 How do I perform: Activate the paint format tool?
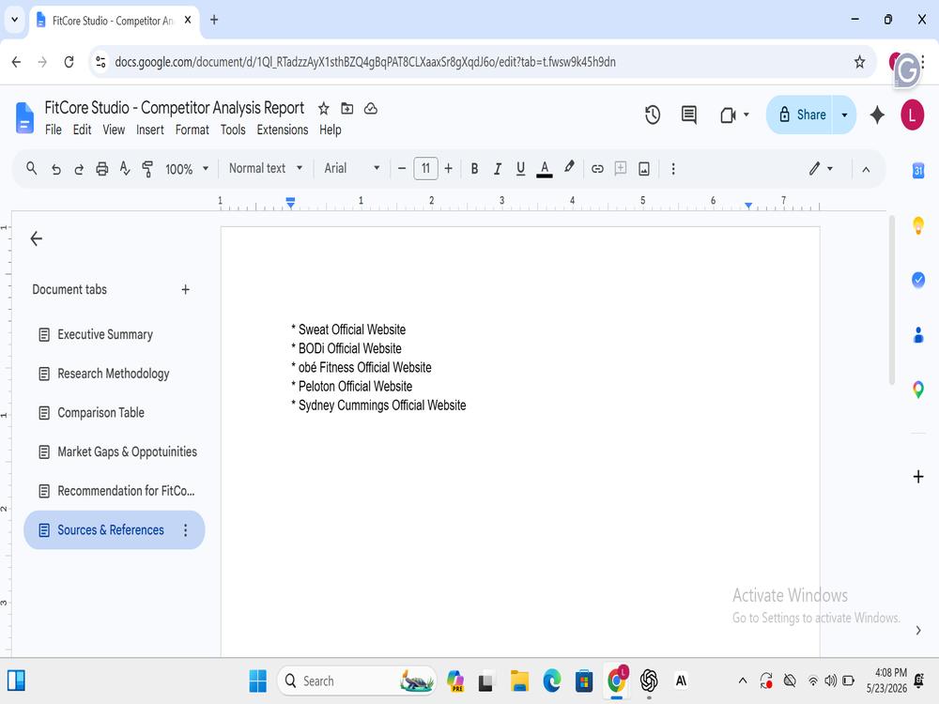147,169
